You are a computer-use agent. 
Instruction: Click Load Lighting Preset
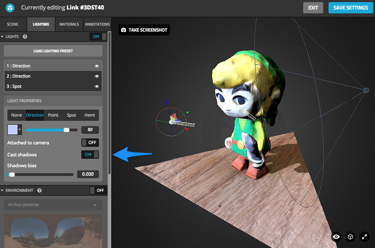[x=53, y=51]
